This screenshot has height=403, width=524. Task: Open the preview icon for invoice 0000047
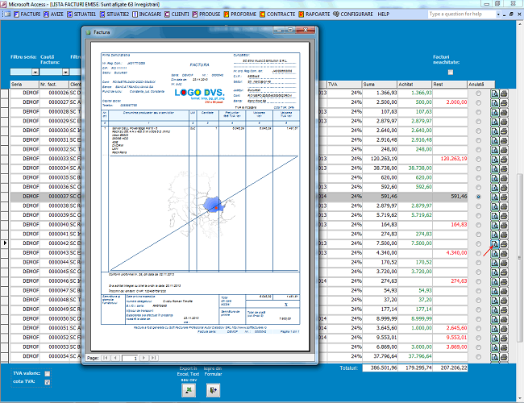(495, 291)
